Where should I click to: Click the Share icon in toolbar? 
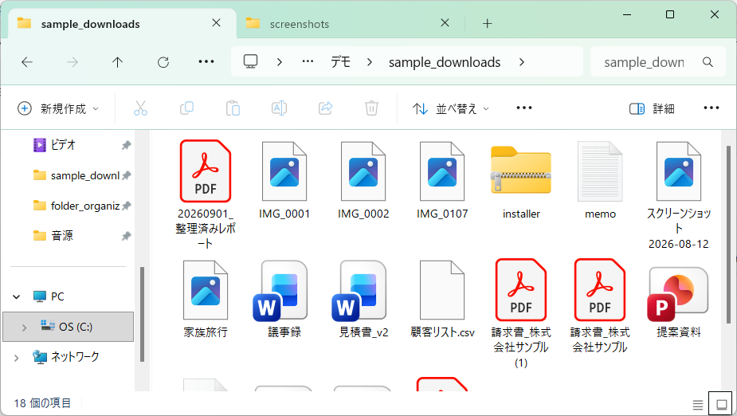click(x=325, y=108)
